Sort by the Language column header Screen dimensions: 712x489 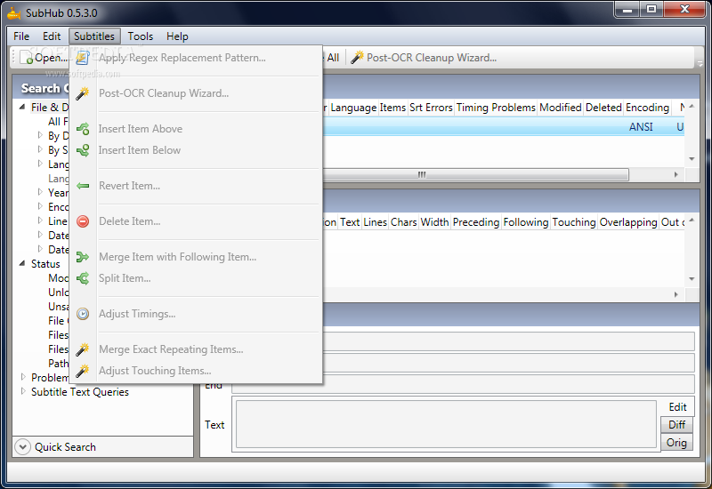(353, 108)
